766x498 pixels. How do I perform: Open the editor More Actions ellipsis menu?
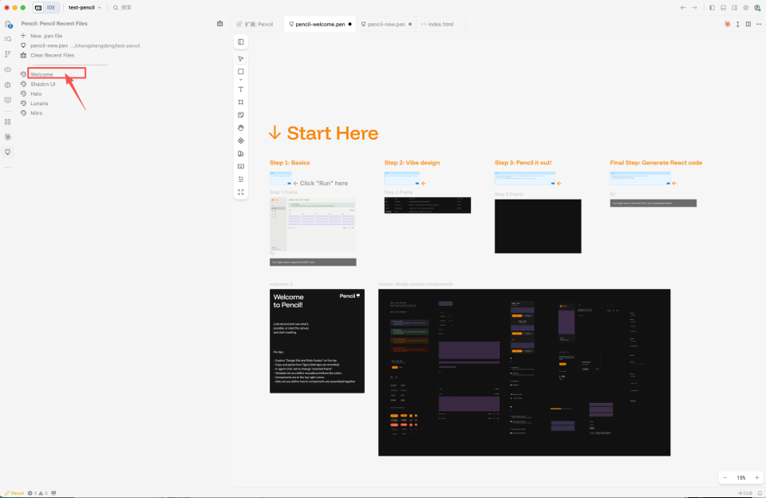[759, 24]
